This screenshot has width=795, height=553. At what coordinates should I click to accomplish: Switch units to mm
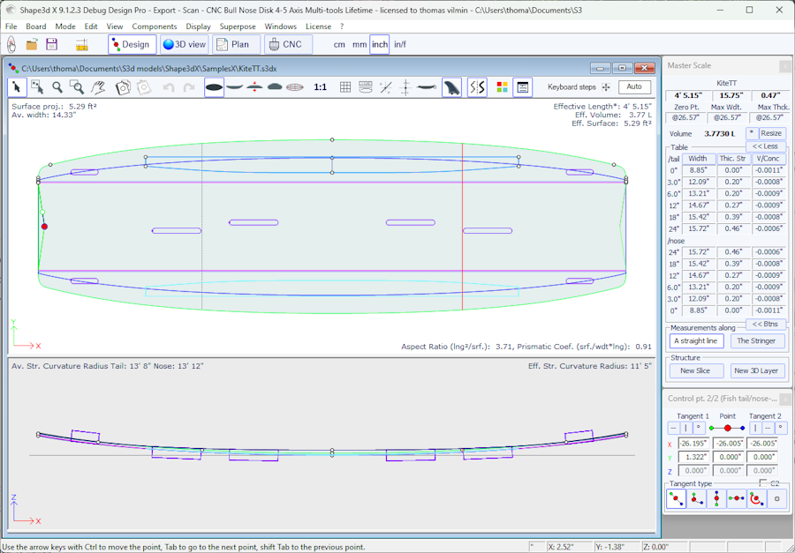(360, 44)
